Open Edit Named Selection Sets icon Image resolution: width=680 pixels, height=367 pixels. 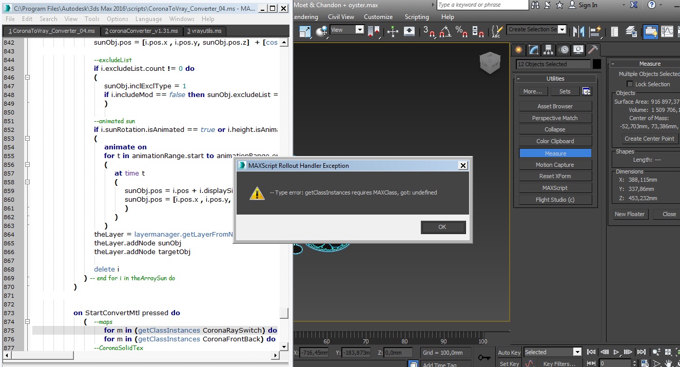[497, 31]
